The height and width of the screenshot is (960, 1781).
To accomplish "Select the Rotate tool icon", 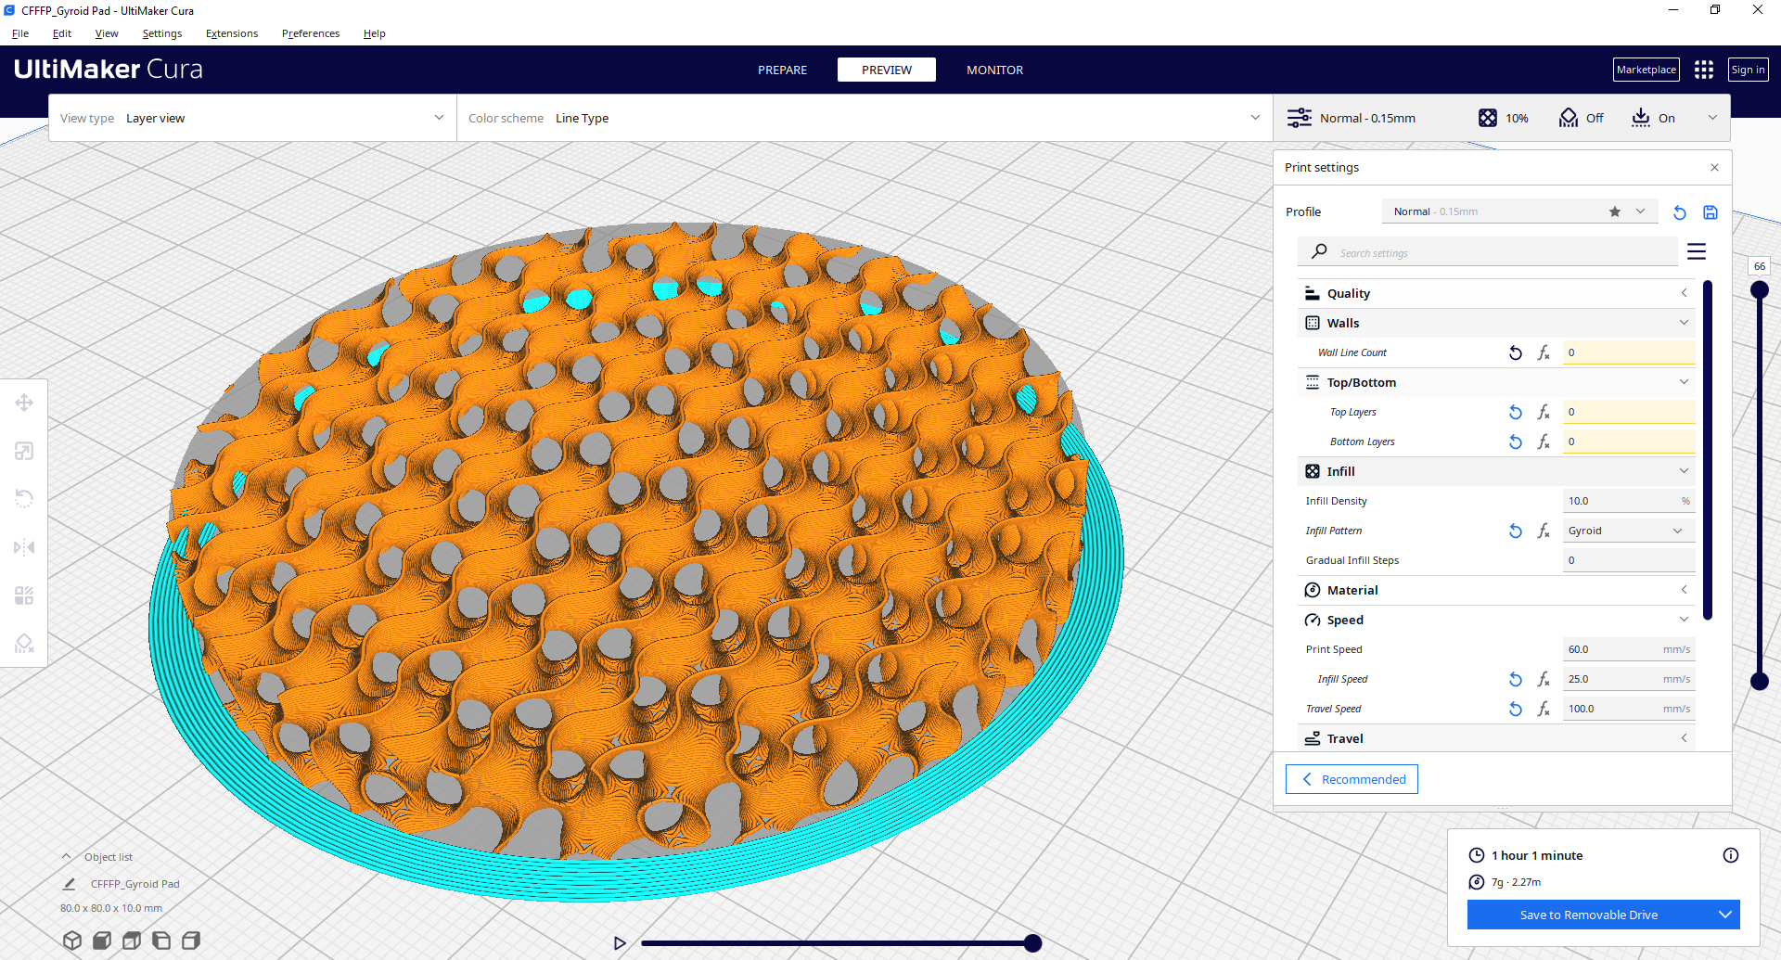I will [x=24, y=499].
